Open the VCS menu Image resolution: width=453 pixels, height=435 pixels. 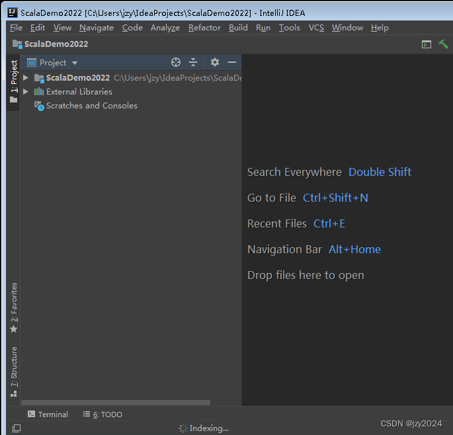pos(316,28)
